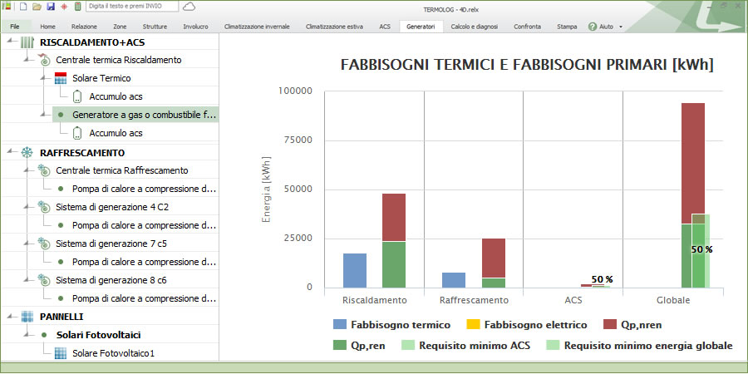Open the Climatizzazione invernale tab
Screen dimensions: 748x374
257,27
